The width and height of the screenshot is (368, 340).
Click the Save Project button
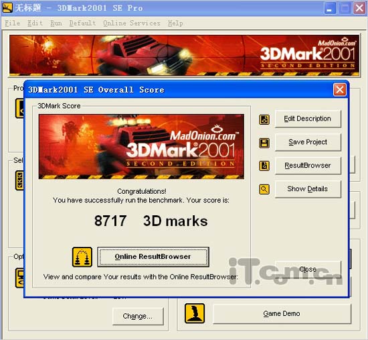point(308,142)
